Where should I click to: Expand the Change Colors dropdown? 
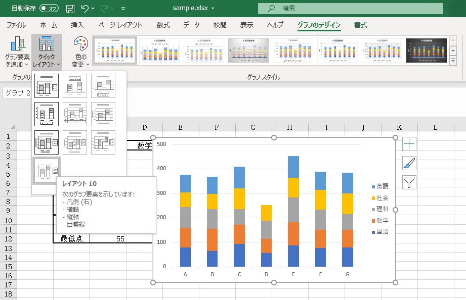click(x=80, y=53)
